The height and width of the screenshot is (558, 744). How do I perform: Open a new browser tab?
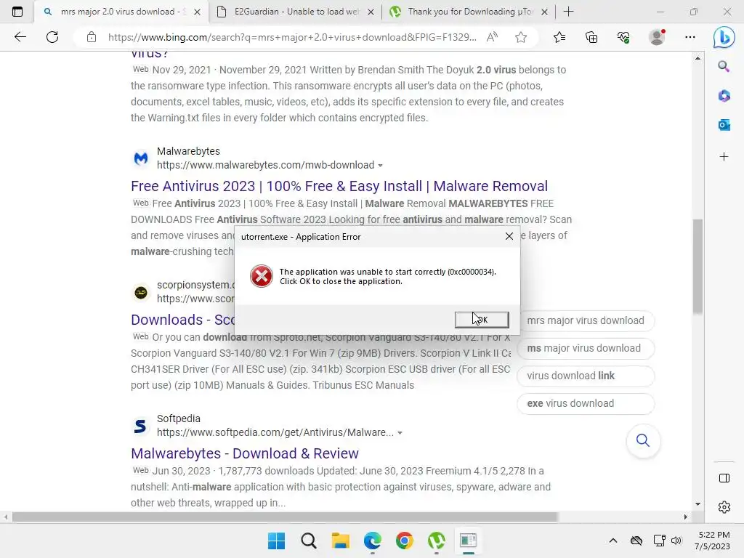568,12
